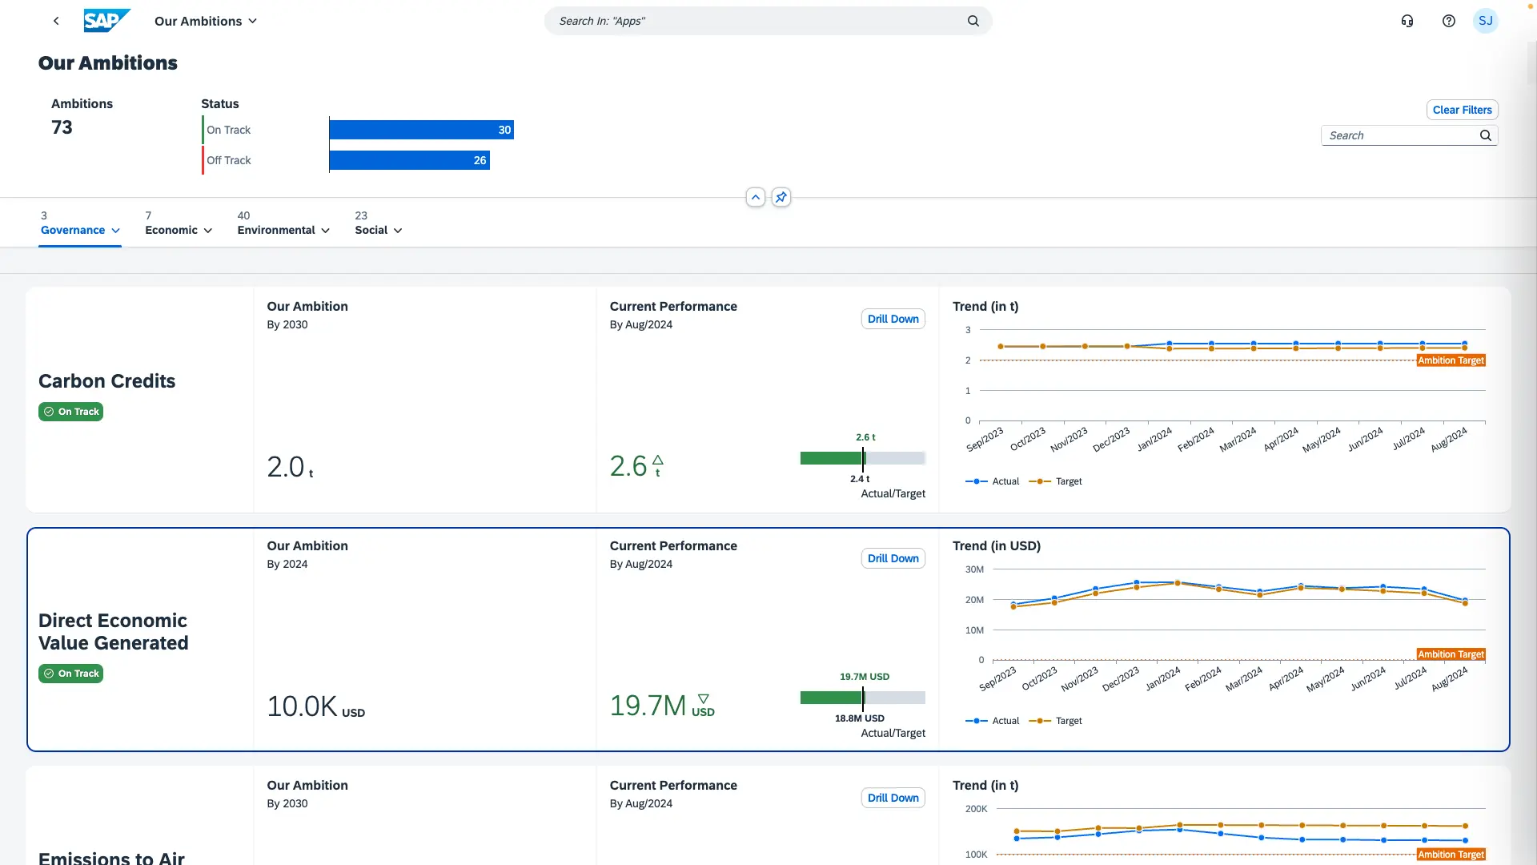The image size is (1537, 865).
Task: Switch to the Social tab
Action: (371, 230)
